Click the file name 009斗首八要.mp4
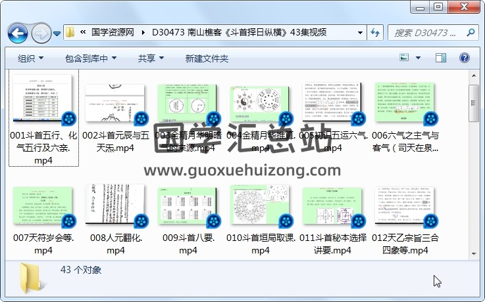Screen dimensions: 485x302 pyautogui.click(x=188, y=244)
